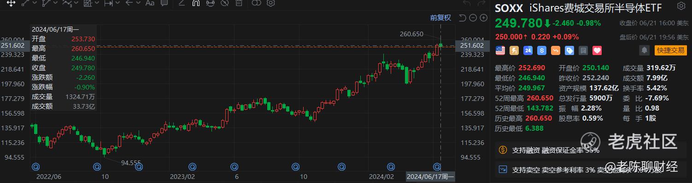This screenshot has height=183, width=692.
Task: Open settings gear beside ETF name
Action: pyautogui.click(x=681, y=6)
